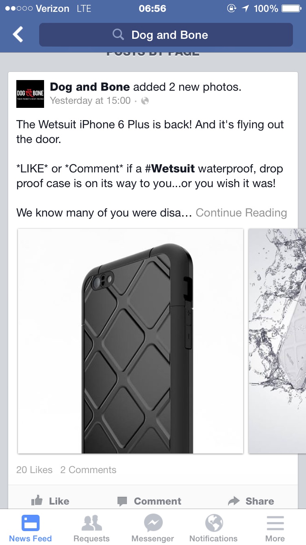Image resolution: width=306 pixels, height=545 pixels.
Task: Open the second water splash photo
Action: [277, 341]
